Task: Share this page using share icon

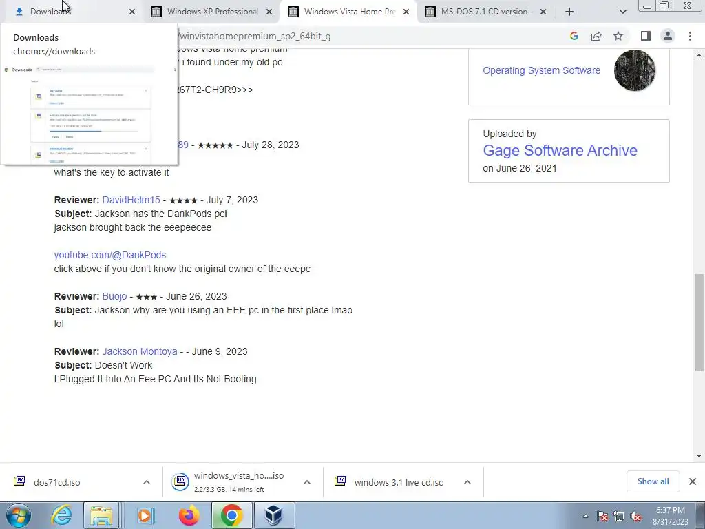Action: (596, 36)
